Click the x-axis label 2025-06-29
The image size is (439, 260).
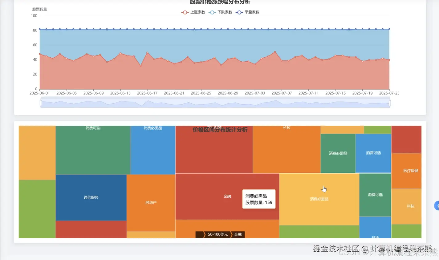228,93
